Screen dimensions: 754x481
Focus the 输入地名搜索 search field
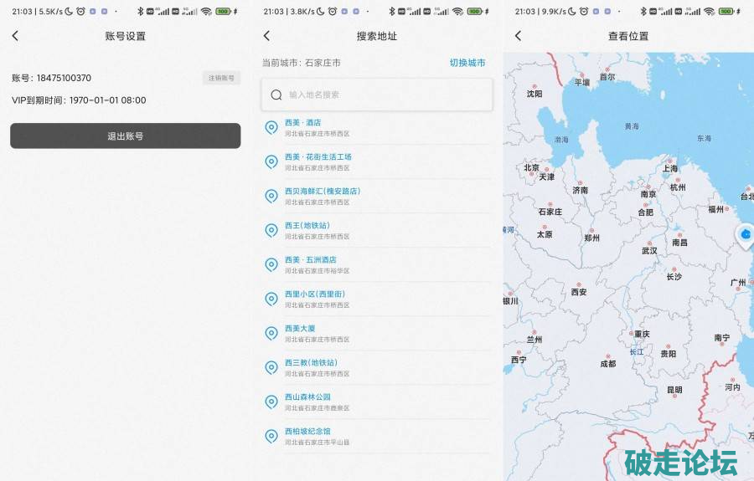[385, 95]
